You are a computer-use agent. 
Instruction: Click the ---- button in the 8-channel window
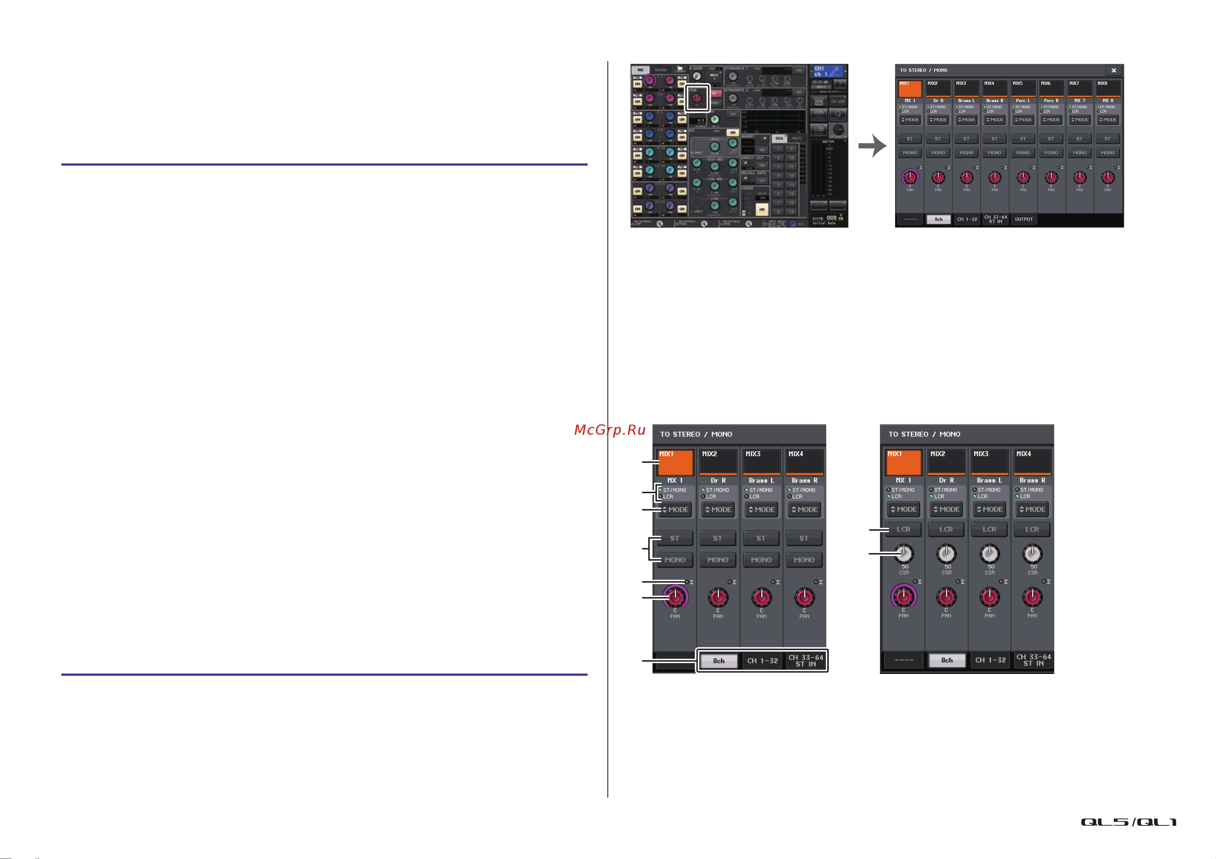coord(910,219)
